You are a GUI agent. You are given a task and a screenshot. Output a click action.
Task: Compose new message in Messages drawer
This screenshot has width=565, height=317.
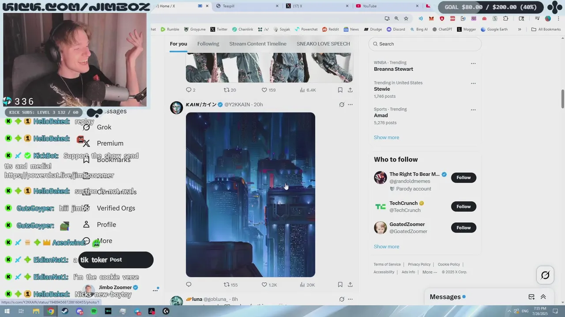point(531,297)
